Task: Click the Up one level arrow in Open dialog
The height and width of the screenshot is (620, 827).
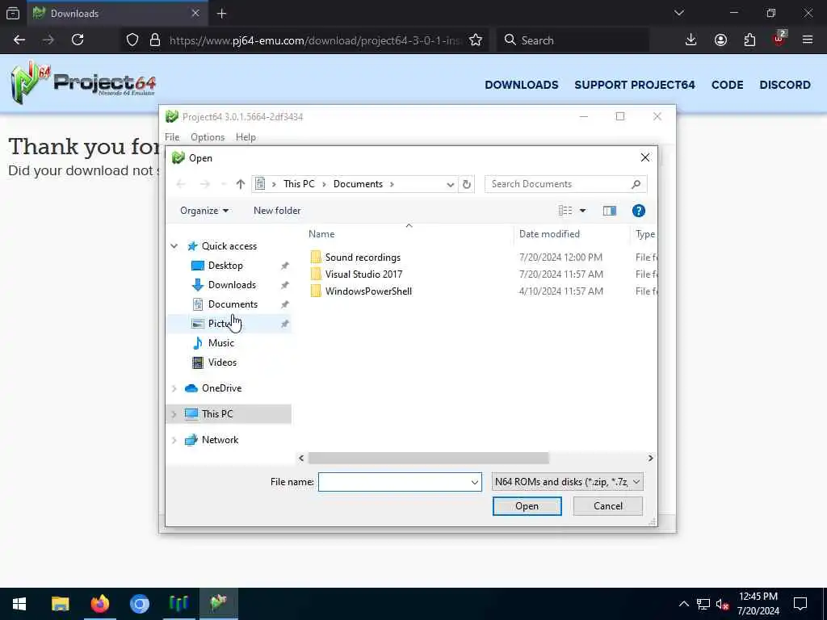Action: click(x=241, y=184)
